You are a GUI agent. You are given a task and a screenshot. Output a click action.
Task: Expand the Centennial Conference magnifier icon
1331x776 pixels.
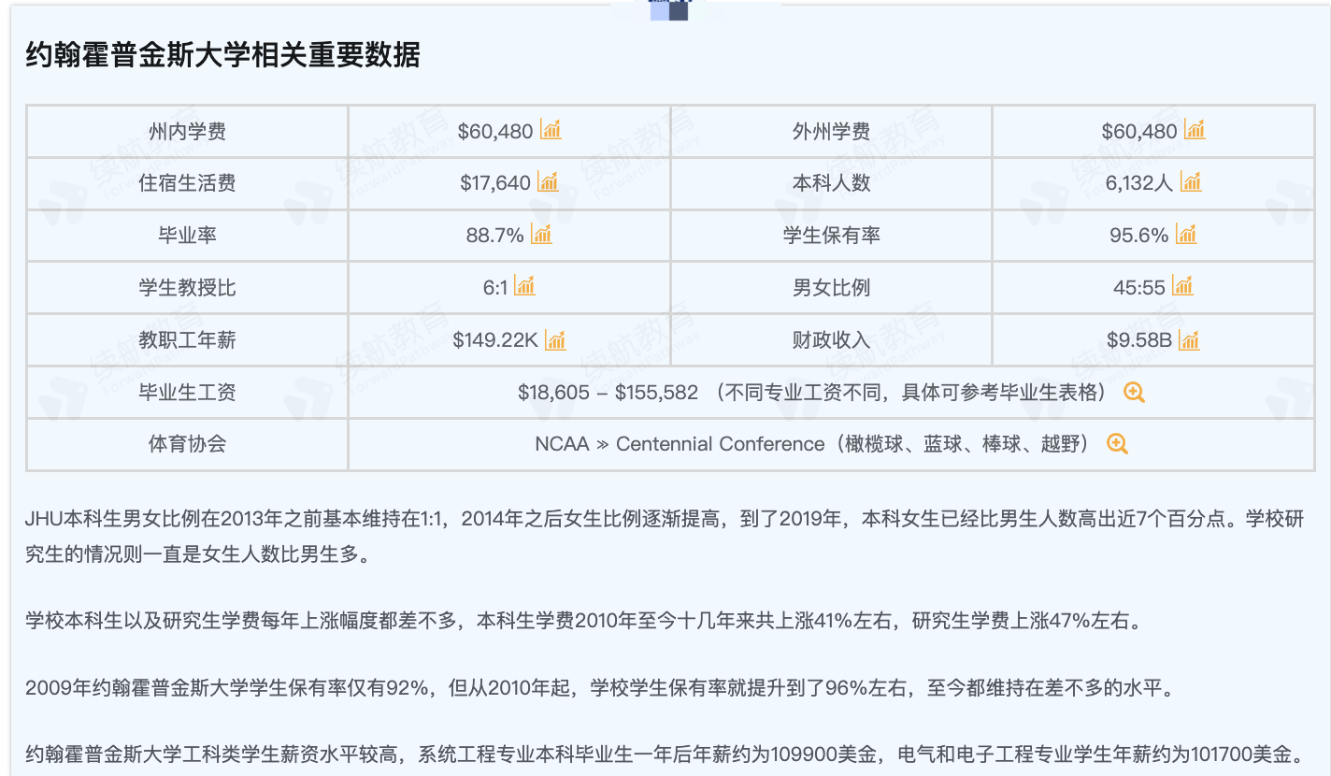1117,444
